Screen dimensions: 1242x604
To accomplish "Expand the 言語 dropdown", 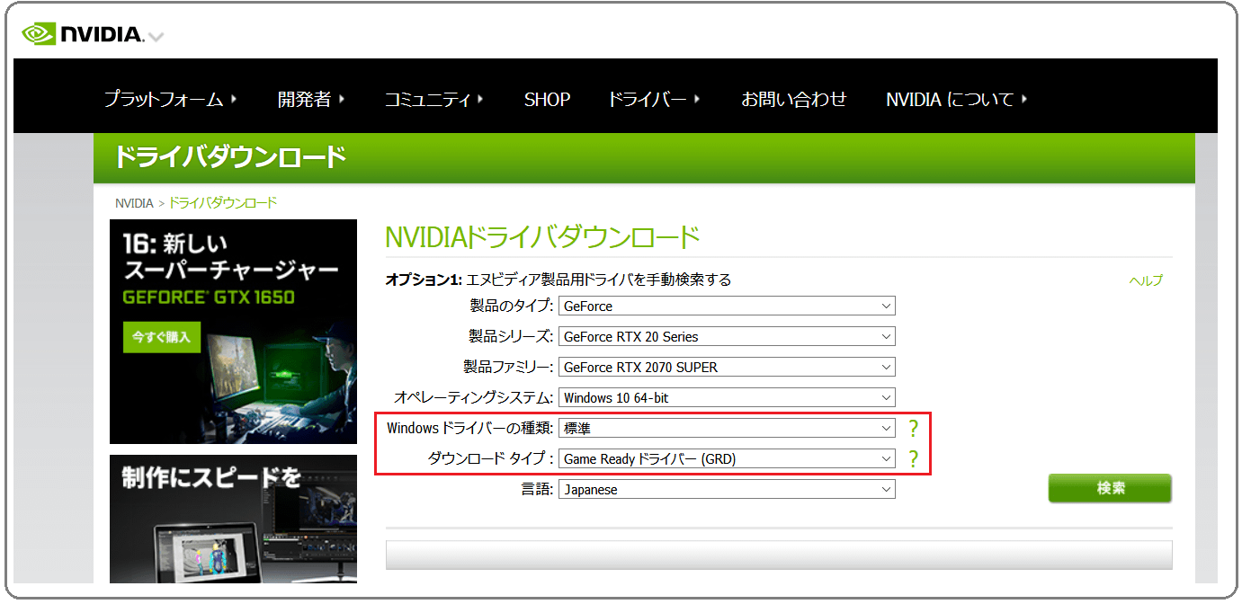I will (727, 490).
